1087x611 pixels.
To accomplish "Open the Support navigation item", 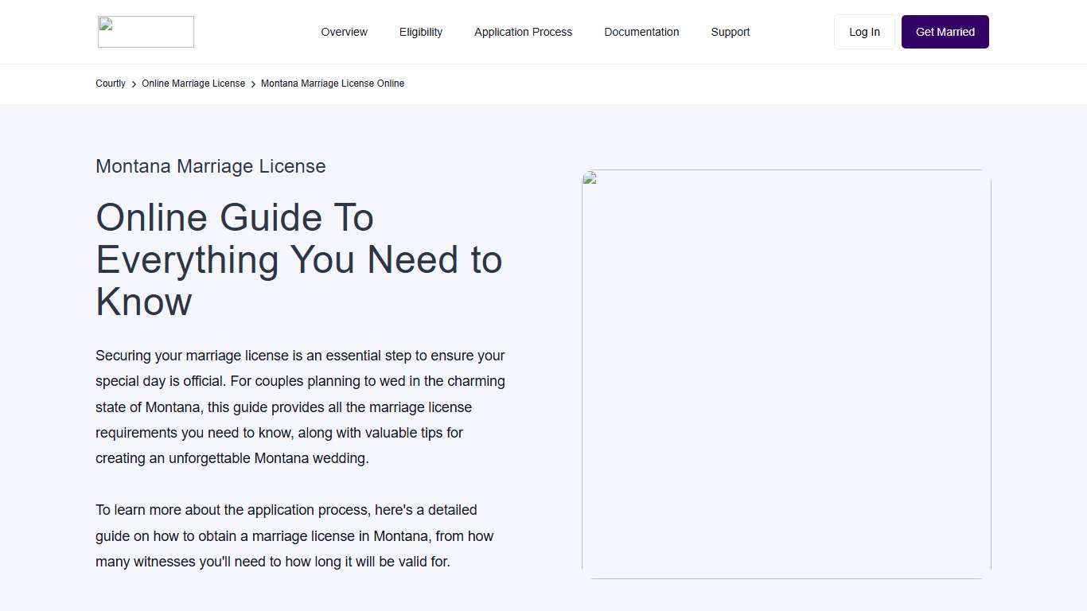I will pyautogui.click(x=730, y=32).
